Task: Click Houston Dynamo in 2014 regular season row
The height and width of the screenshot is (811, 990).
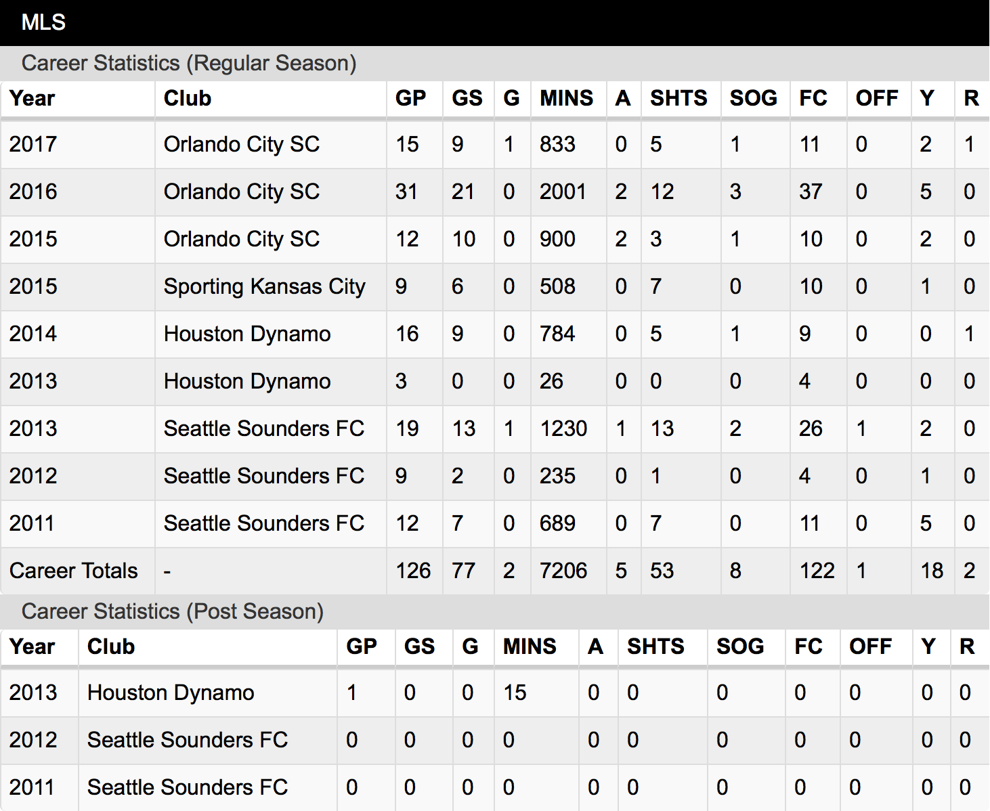Action: 247,334
